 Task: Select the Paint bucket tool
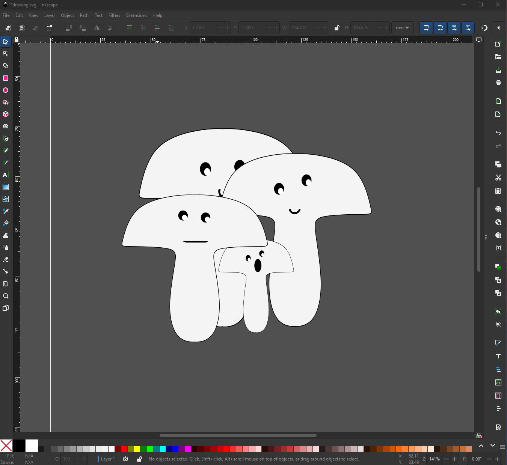(6, 223)
